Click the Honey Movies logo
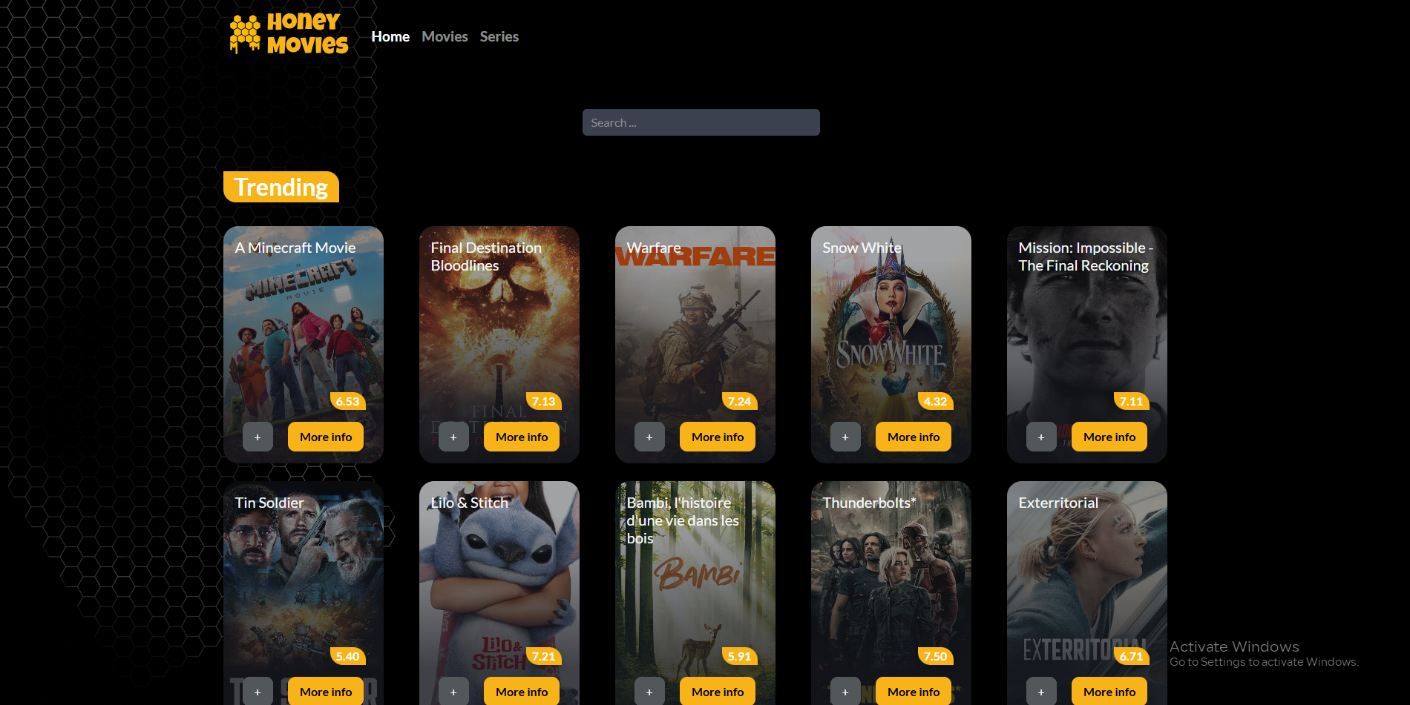1410x705 pixels. coord(289,34)
